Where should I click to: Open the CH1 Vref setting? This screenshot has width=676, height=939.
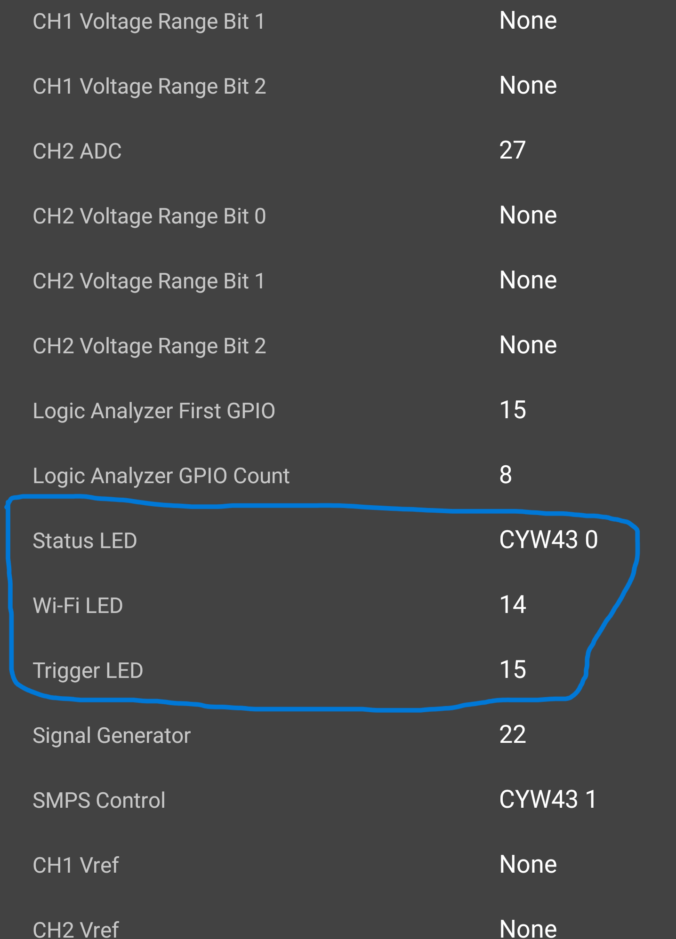[338, 866]
